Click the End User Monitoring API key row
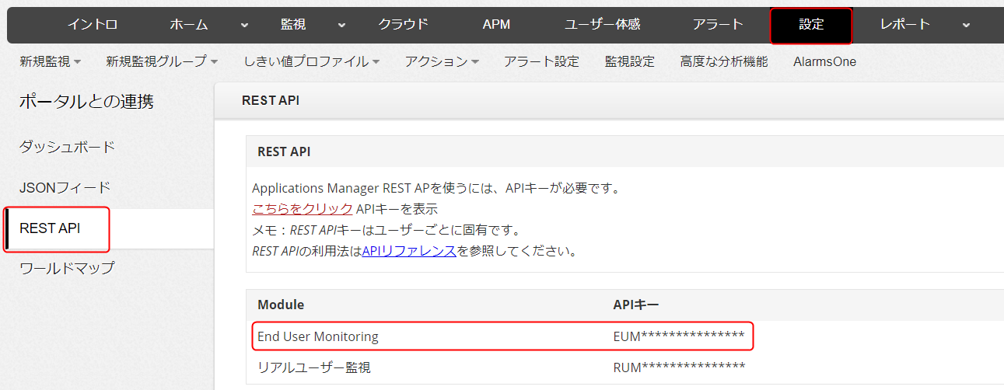Screen dimensions: 1004x390 (503, 337)
